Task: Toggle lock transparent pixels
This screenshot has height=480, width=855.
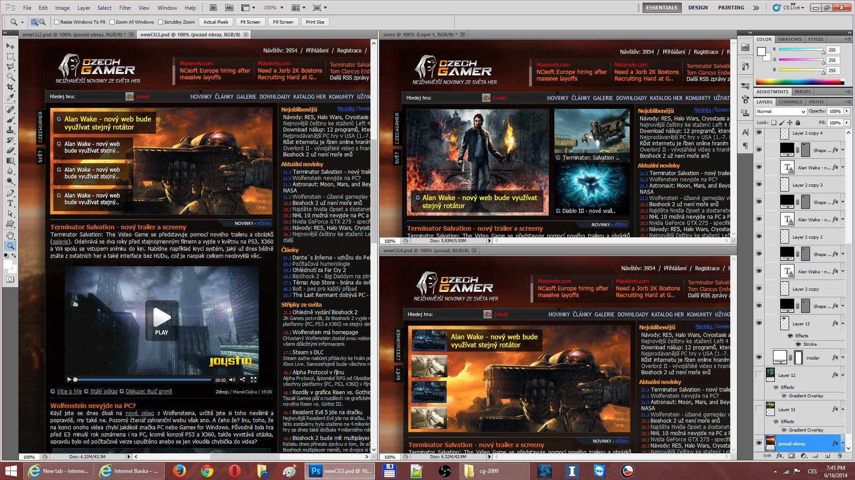Action: pos(774,123)
